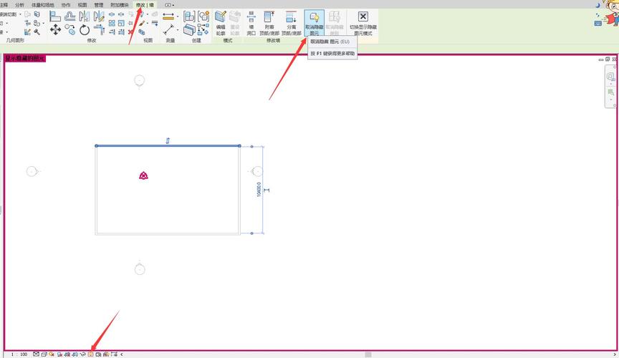Expand the 几何图形 cut dropdown arrow
619x358 pixels.
coord(20,14)
